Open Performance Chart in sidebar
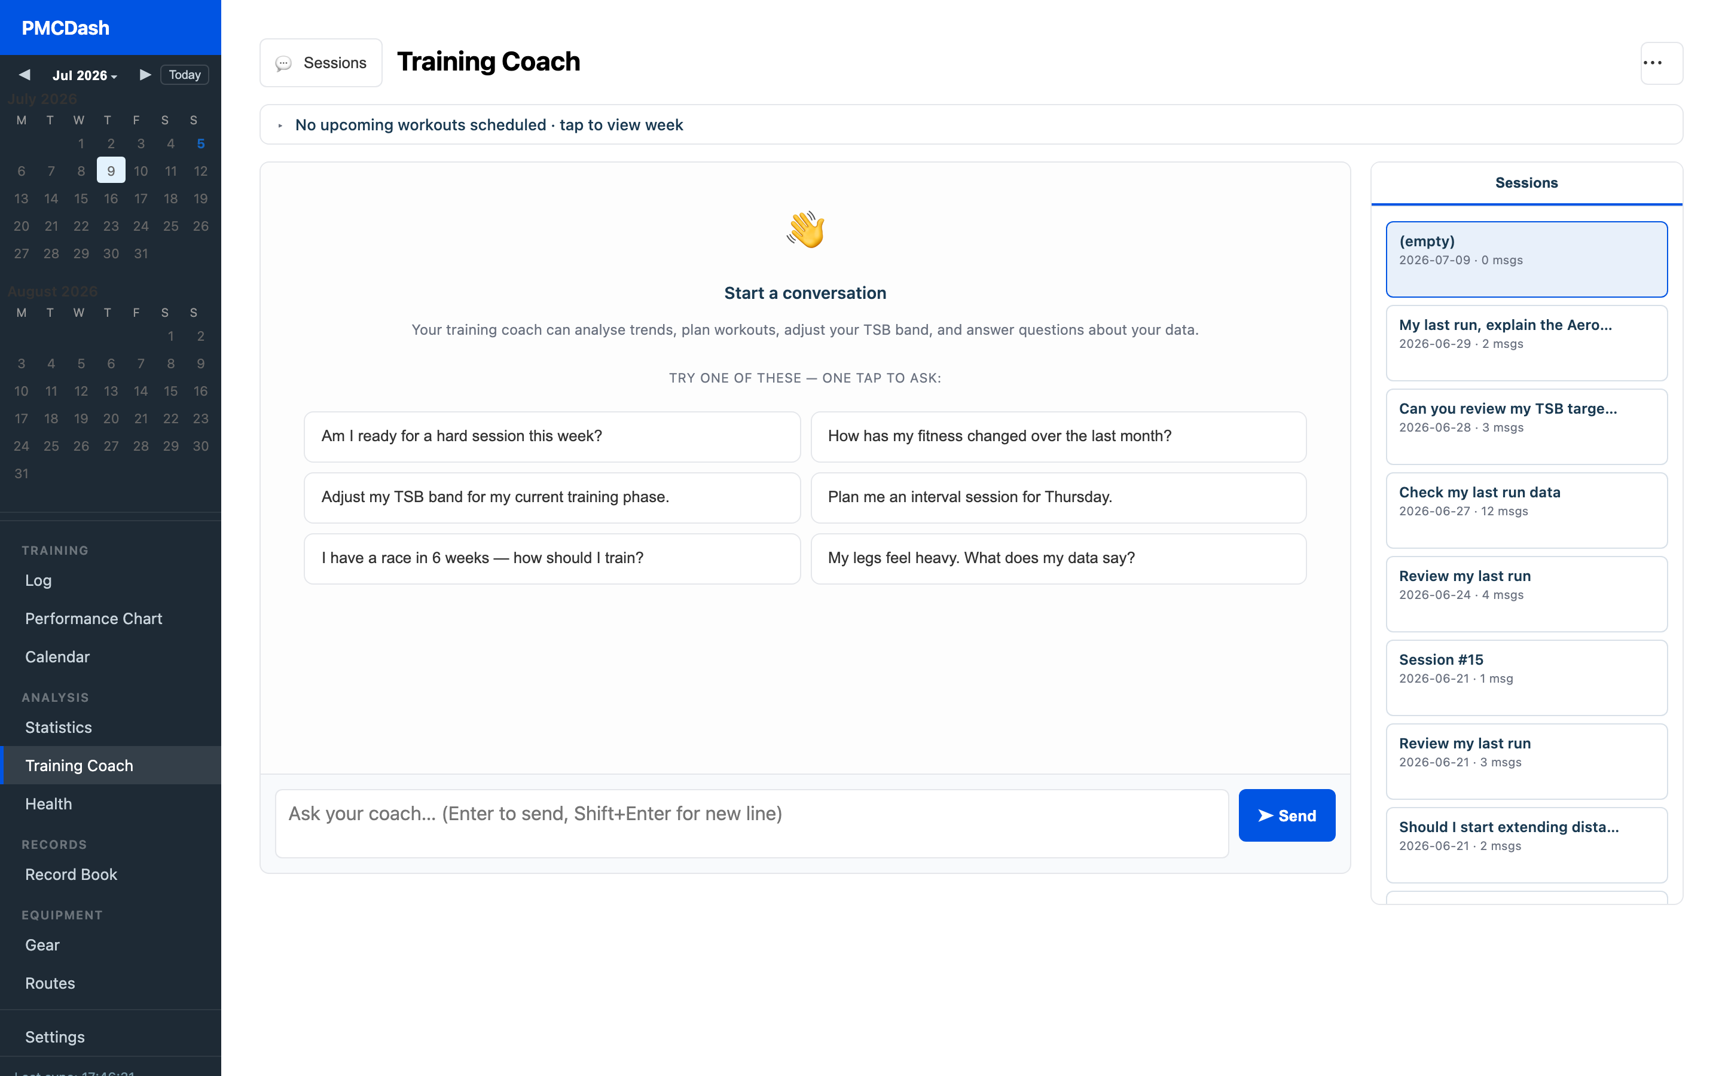Viewport: 1722px width, 1076px height. [110, 619]
